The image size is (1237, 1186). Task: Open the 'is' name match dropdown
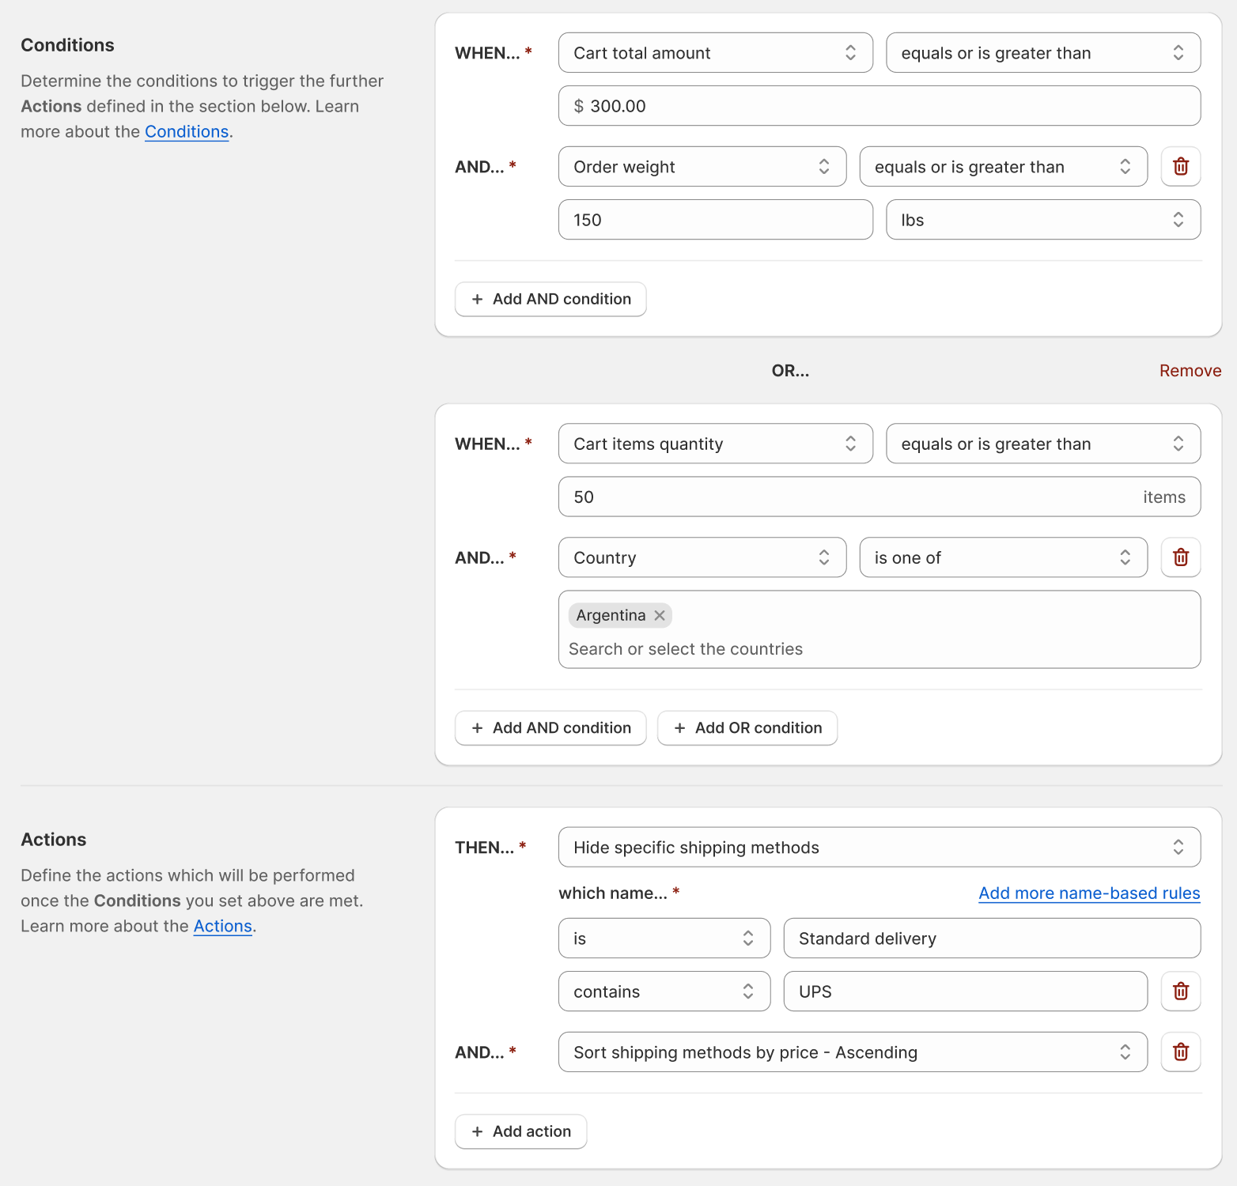pos(664,939)
